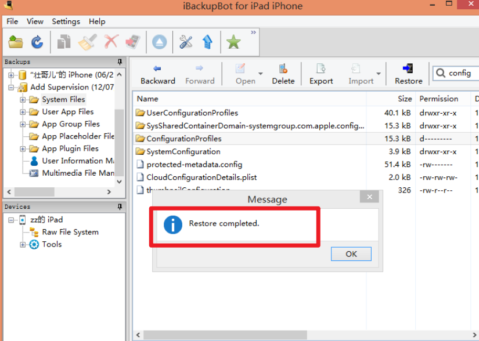Viewport: 479px width, 341px height.
Task: Click the restore-to-device toolbar icon
Action: [x=133, y=42]
